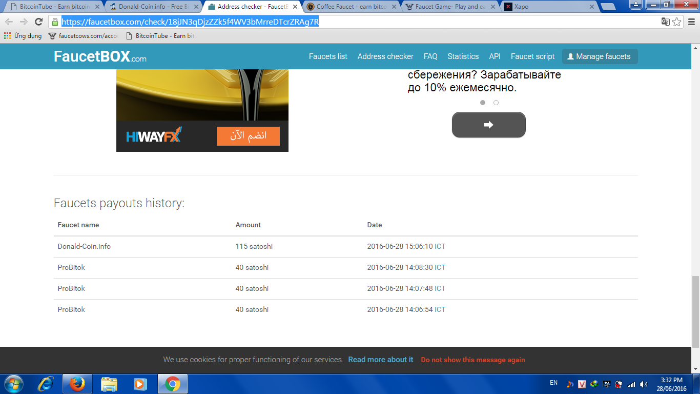700x394 pixels.
Task: Close the Donald-Coin.info tab
Action: (196, 7)
